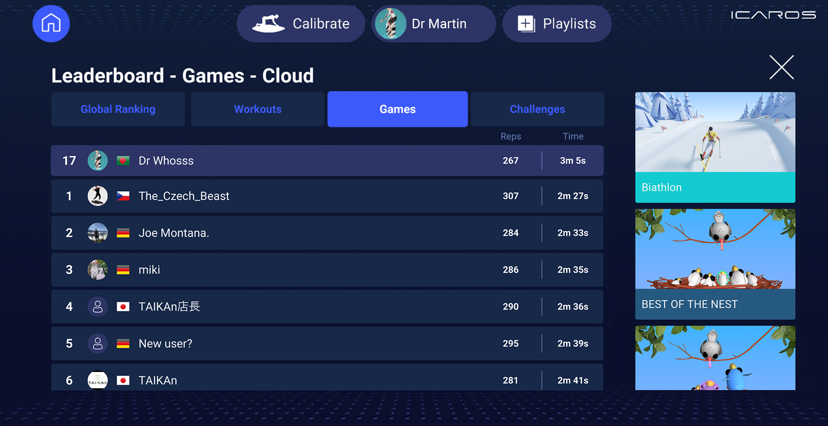Go to the home screen icon
828x426 pixels.
tap(51, 23)
